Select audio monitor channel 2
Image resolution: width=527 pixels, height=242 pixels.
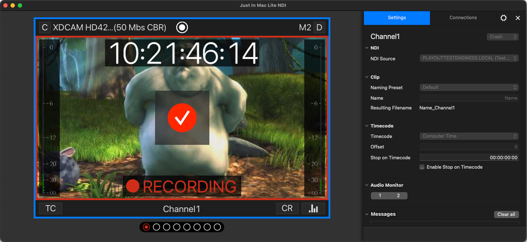[x=398, y=196]
